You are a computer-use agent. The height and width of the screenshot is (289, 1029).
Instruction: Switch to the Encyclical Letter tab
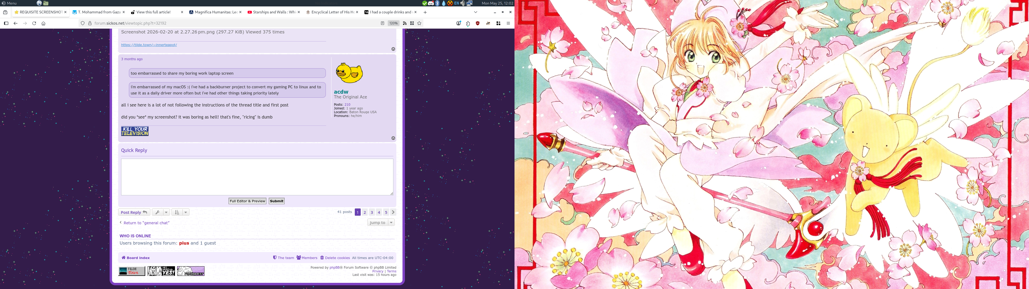coord(332,12)
